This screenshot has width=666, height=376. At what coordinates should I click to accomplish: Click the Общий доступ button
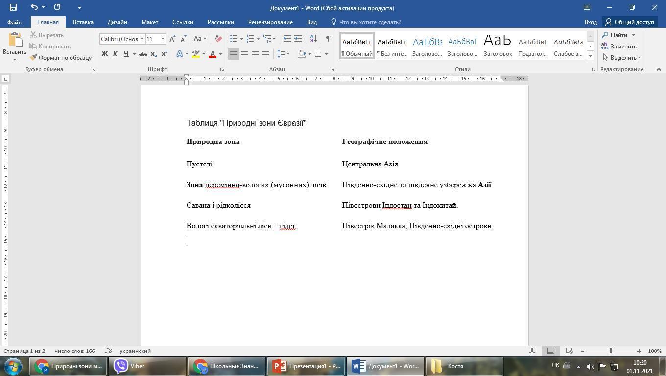click(x=630, y=22)
